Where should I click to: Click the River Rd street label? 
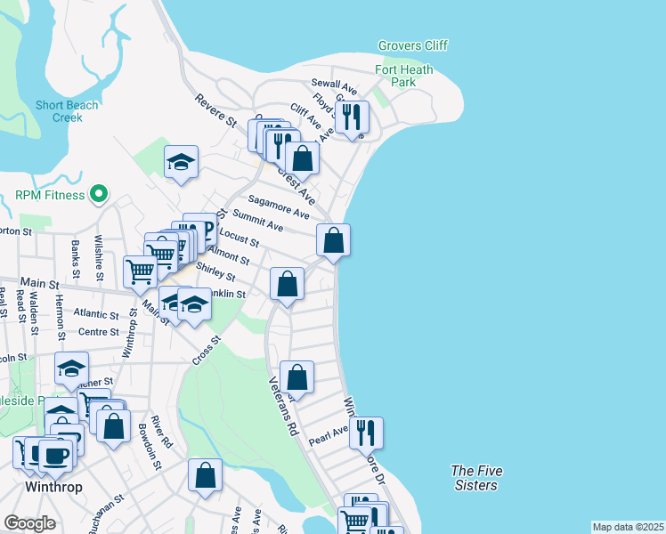point(162,432)
